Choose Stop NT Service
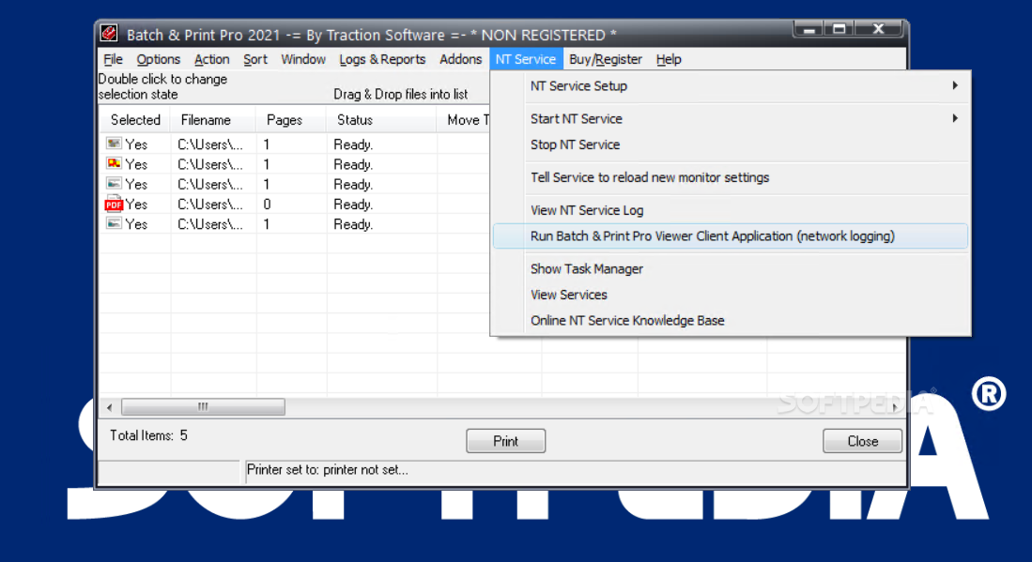This screenshot has width=1032, height=562. (731, 144)
